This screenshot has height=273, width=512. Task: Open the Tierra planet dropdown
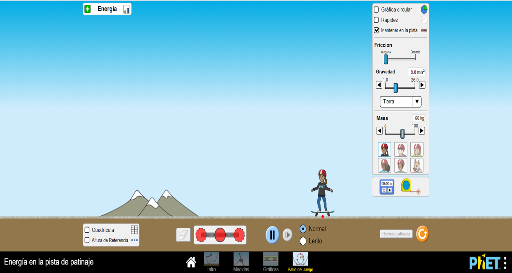pos(400,102)
